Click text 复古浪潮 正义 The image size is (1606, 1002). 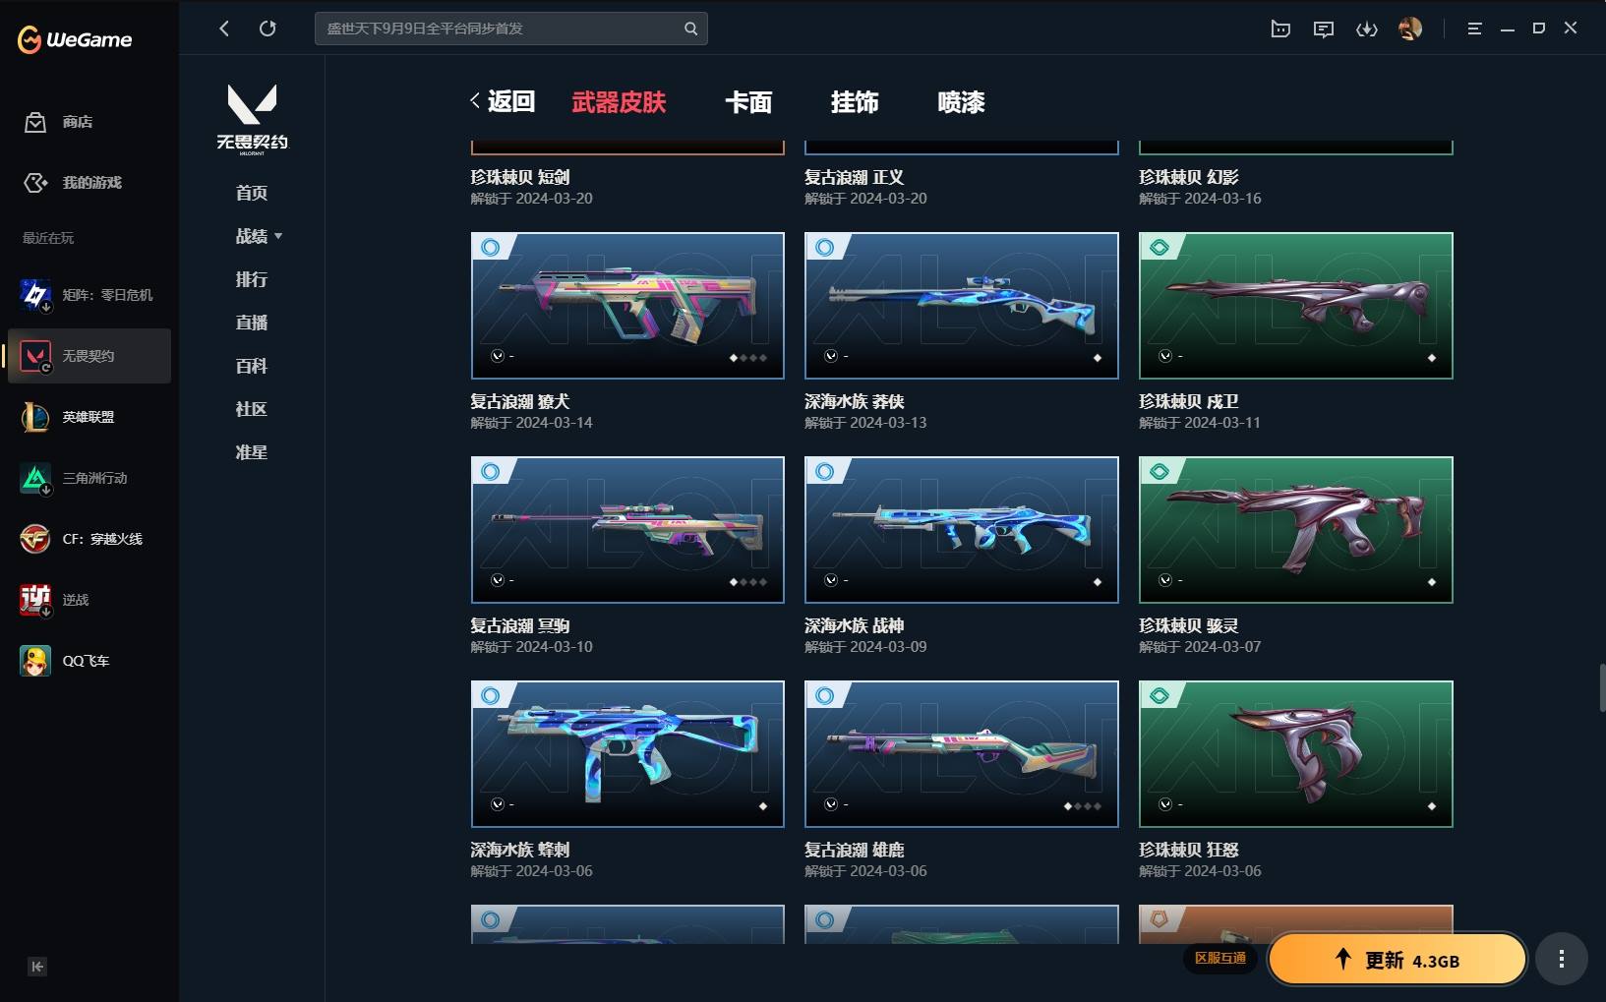tap(854, 177)
